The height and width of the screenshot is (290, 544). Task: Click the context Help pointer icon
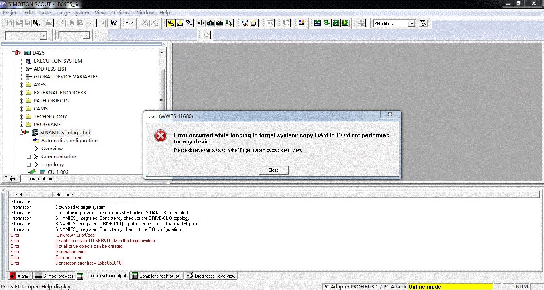[x=114, y=23]
